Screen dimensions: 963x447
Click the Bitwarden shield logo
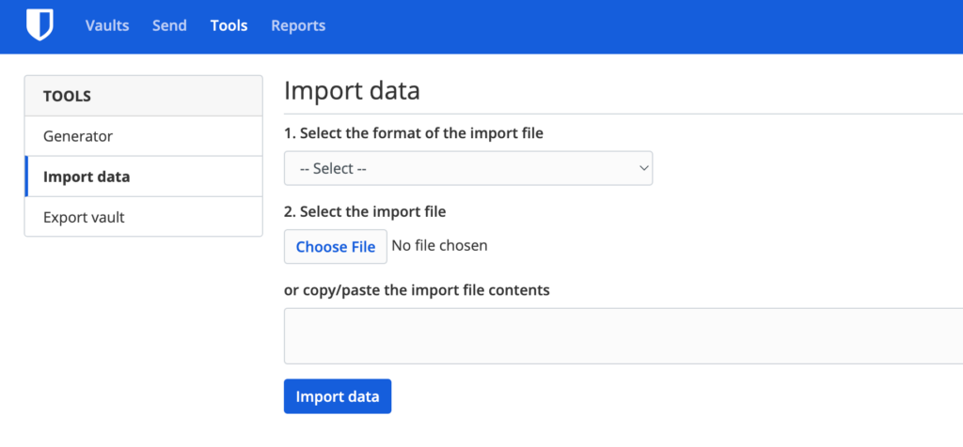click(x=39, y=25)
